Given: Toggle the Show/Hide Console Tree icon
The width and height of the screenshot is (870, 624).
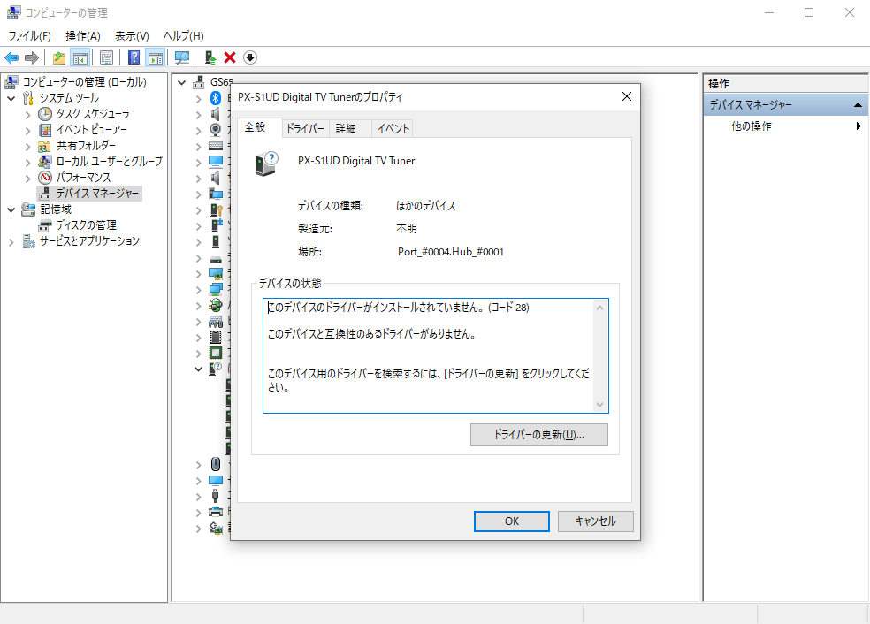Looking at the screenshot, I should (80, 57).
